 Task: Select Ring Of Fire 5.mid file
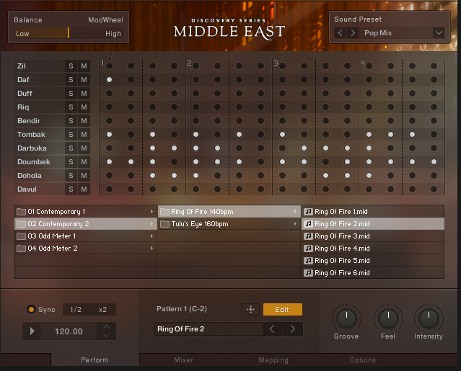click(x=373, y=261)
